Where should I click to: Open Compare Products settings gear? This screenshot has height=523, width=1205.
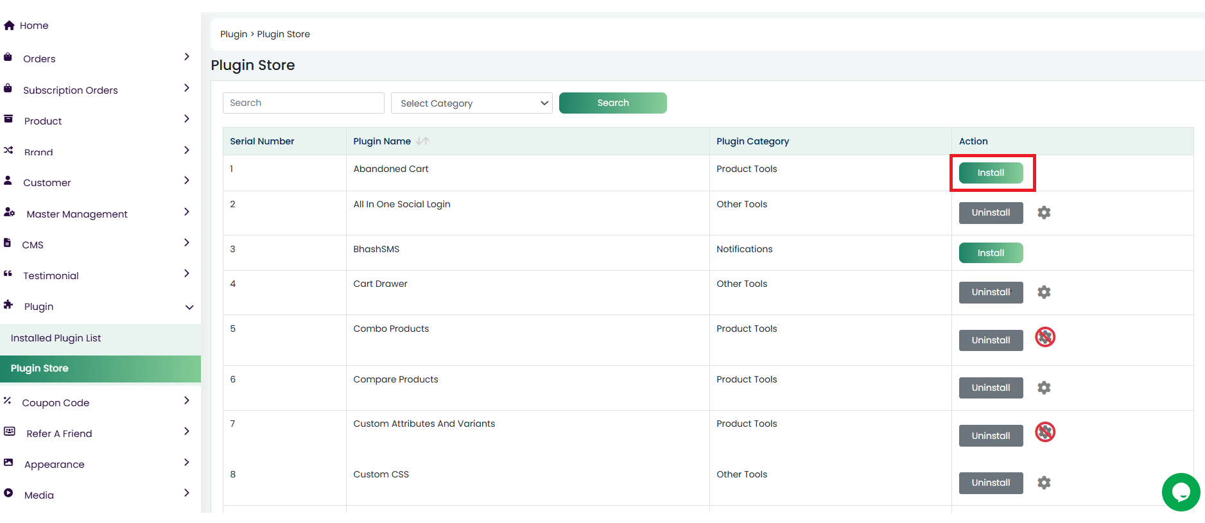pos(1044,388)
